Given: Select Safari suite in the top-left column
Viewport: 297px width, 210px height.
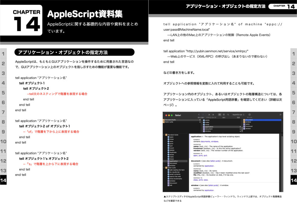Looking at the screenshot, I should tap(169, 122).
